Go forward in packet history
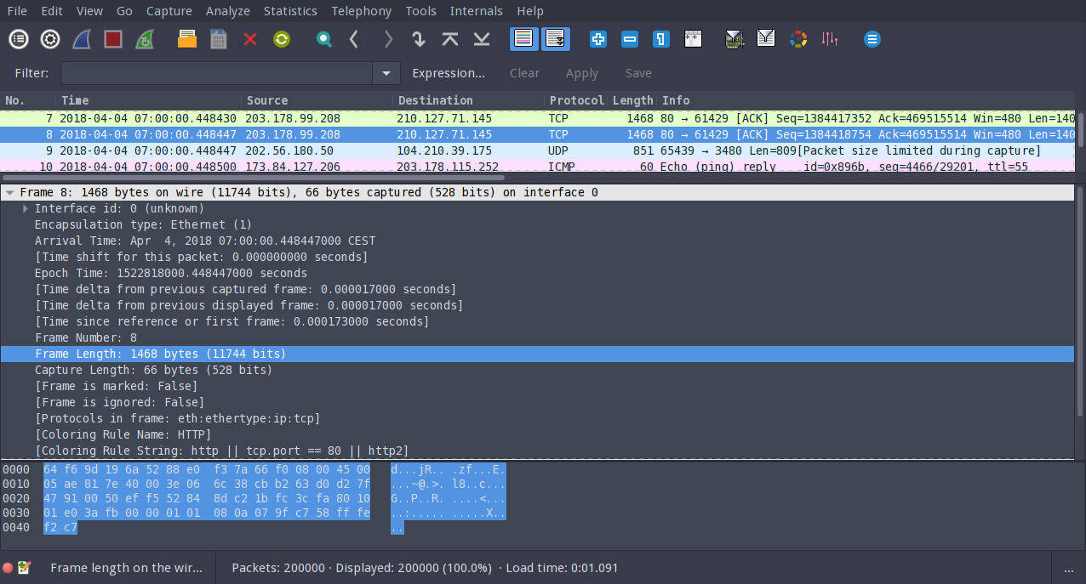This screenshot has width=1086, height=584. pos(387,39)
